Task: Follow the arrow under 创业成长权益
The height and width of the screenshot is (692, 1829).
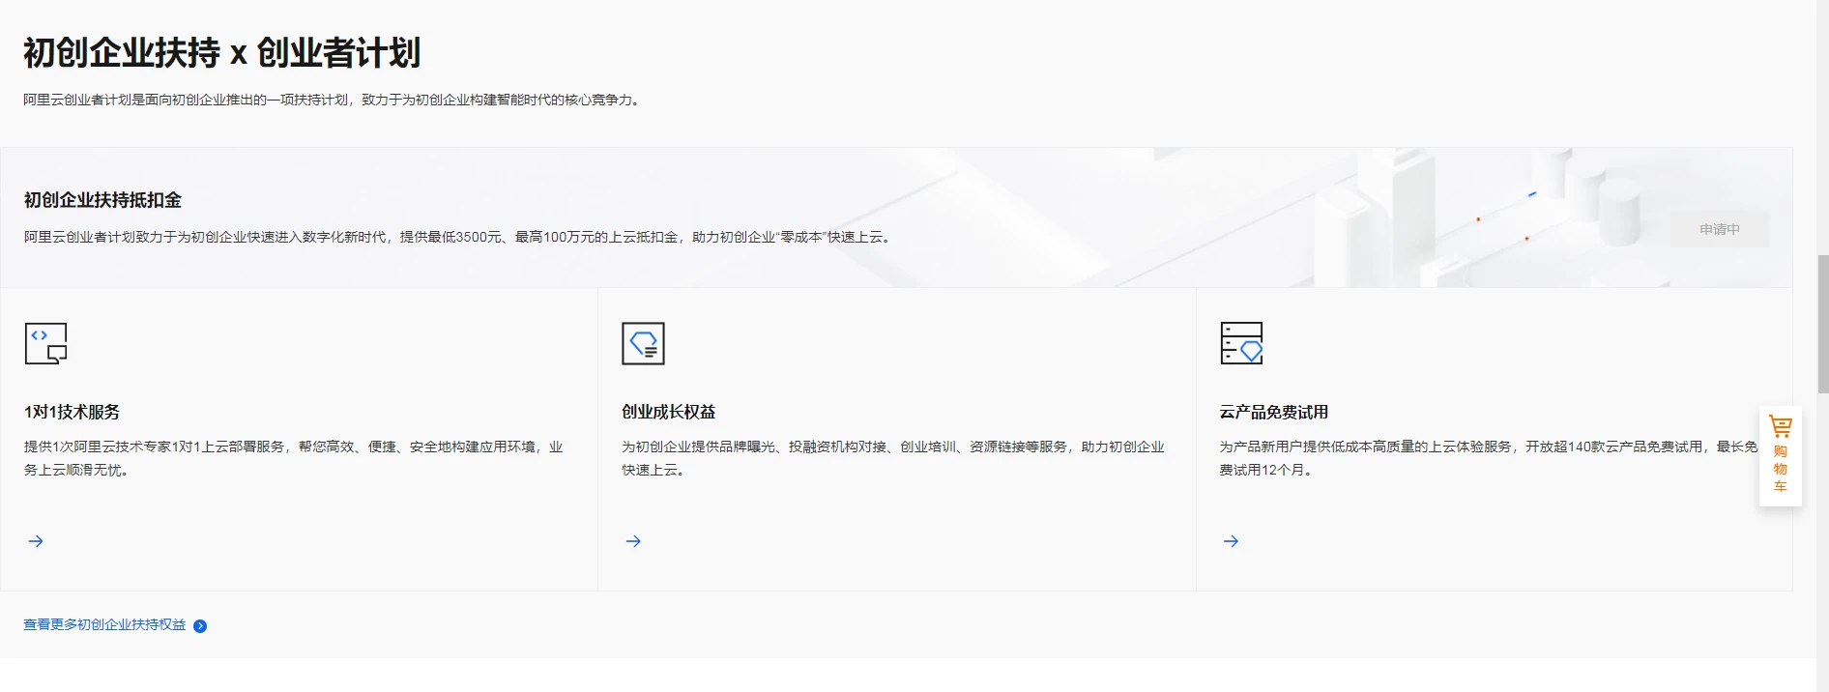Action: pos(633,541)
